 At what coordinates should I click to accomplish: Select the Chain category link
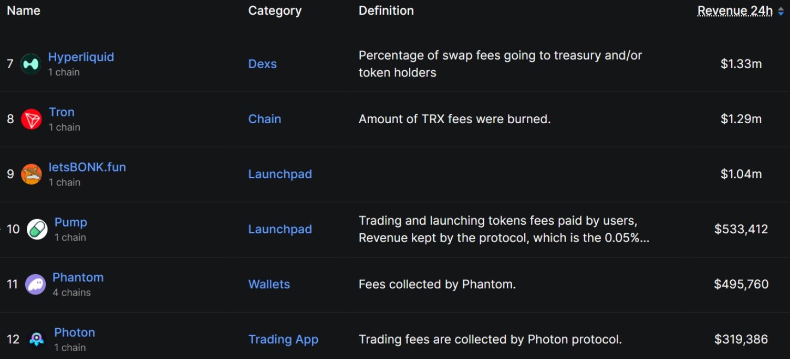pyautogui.click(x=264, y=118)
